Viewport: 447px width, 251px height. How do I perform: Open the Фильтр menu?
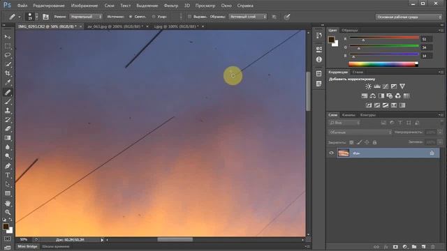coord(170,6)
